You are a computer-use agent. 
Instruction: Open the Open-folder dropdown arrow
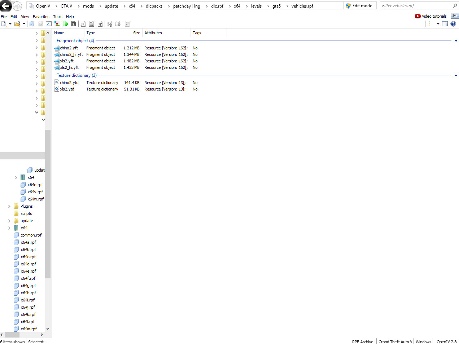click(x=24, y=24)
